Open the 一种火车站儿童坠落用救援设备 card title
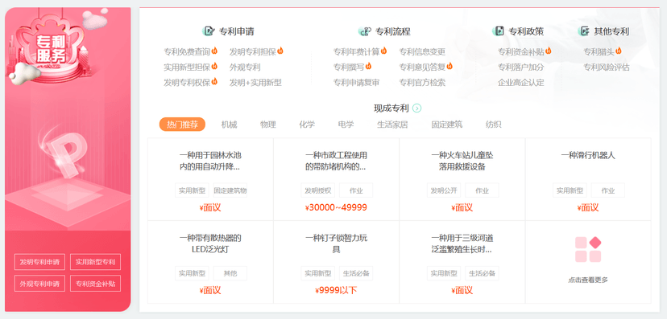This screenshot has height=319, width=667. coord(462,162)
